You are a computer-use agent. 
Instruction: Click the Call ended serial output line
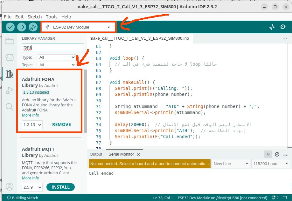tap(101, 173)
